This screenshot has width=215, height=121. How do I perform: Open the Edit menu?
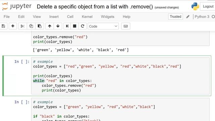click(21, 17)
